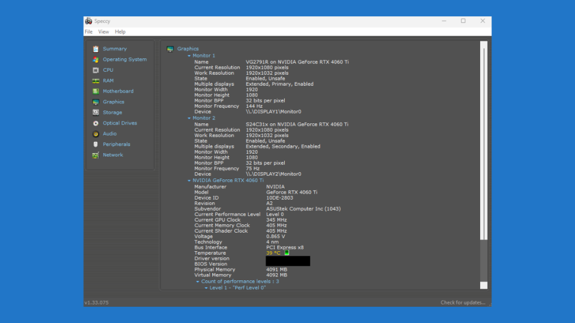
Task: Click the Device ID 10DE-2803 value
Action: click(x=280, y=198)
